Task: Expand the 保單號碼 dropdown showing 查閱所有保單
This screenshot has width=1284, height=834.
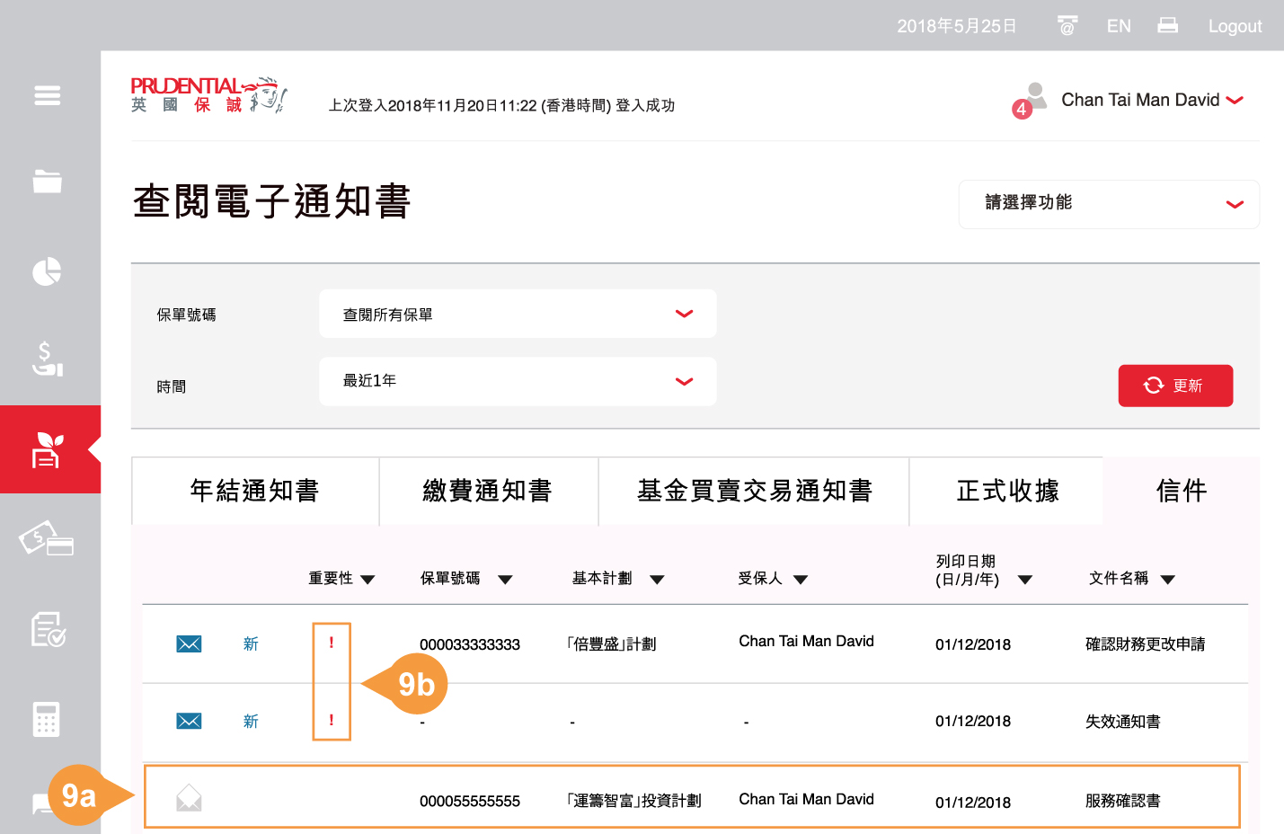Action: coord(518,315)
